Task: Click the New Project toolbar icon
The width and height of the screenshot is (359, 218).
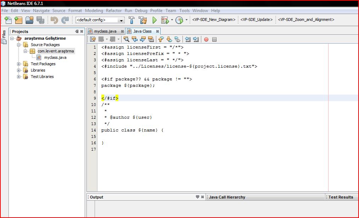Action: coord(18,20)
